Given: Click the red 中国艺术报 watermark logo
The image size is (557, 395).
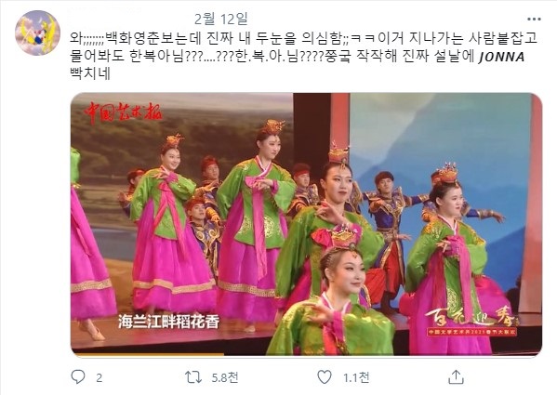Looking at the screenshot, I should (x=123, y=112).
